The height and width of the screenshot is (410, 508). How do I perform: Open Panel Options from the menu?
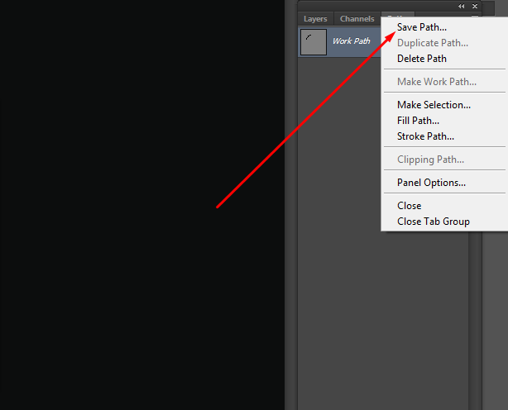coord(431,183)
